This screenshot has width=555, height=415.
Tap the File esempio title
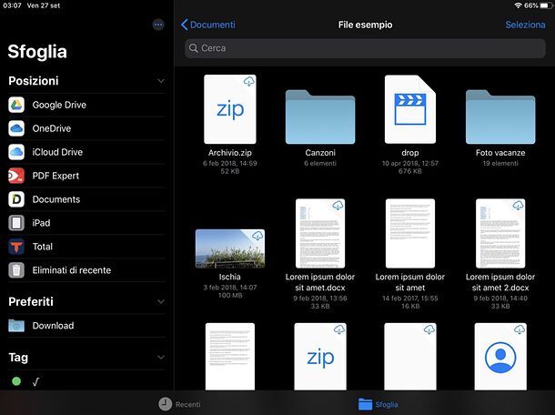pyautogui.click(x=365, y=25)
